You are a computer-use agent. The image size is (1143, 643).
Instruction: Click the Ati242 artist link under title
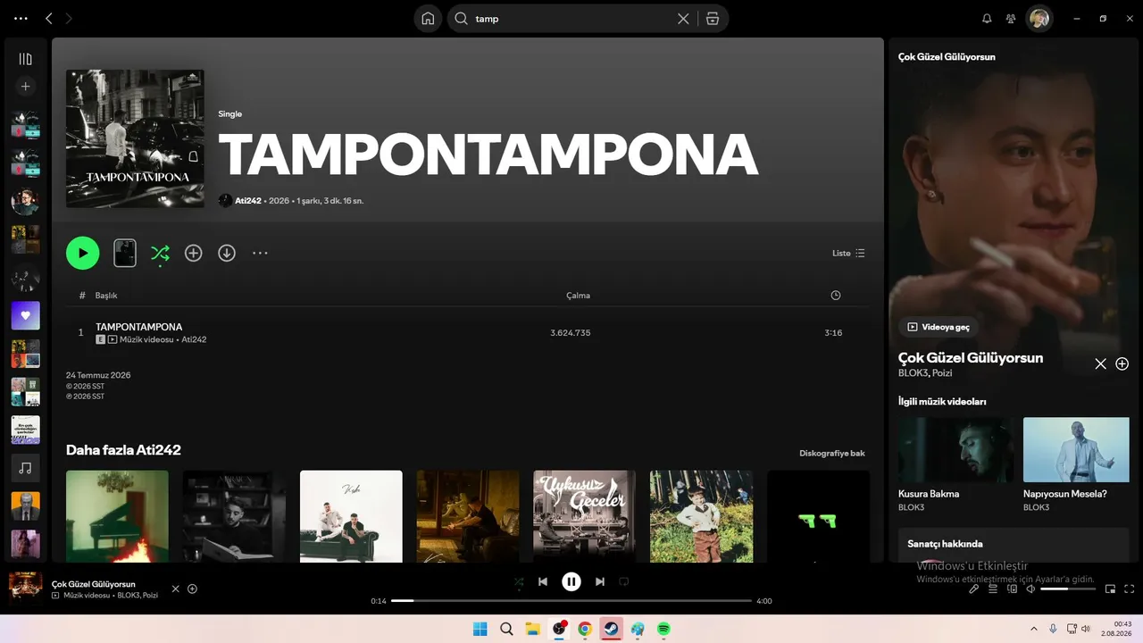pos(248,201)
